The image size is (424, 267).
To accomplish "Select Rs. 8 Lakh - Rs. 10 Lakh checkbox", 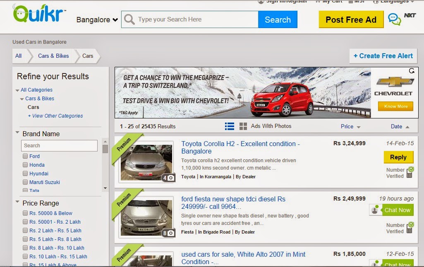I will [x=25, y=248].
